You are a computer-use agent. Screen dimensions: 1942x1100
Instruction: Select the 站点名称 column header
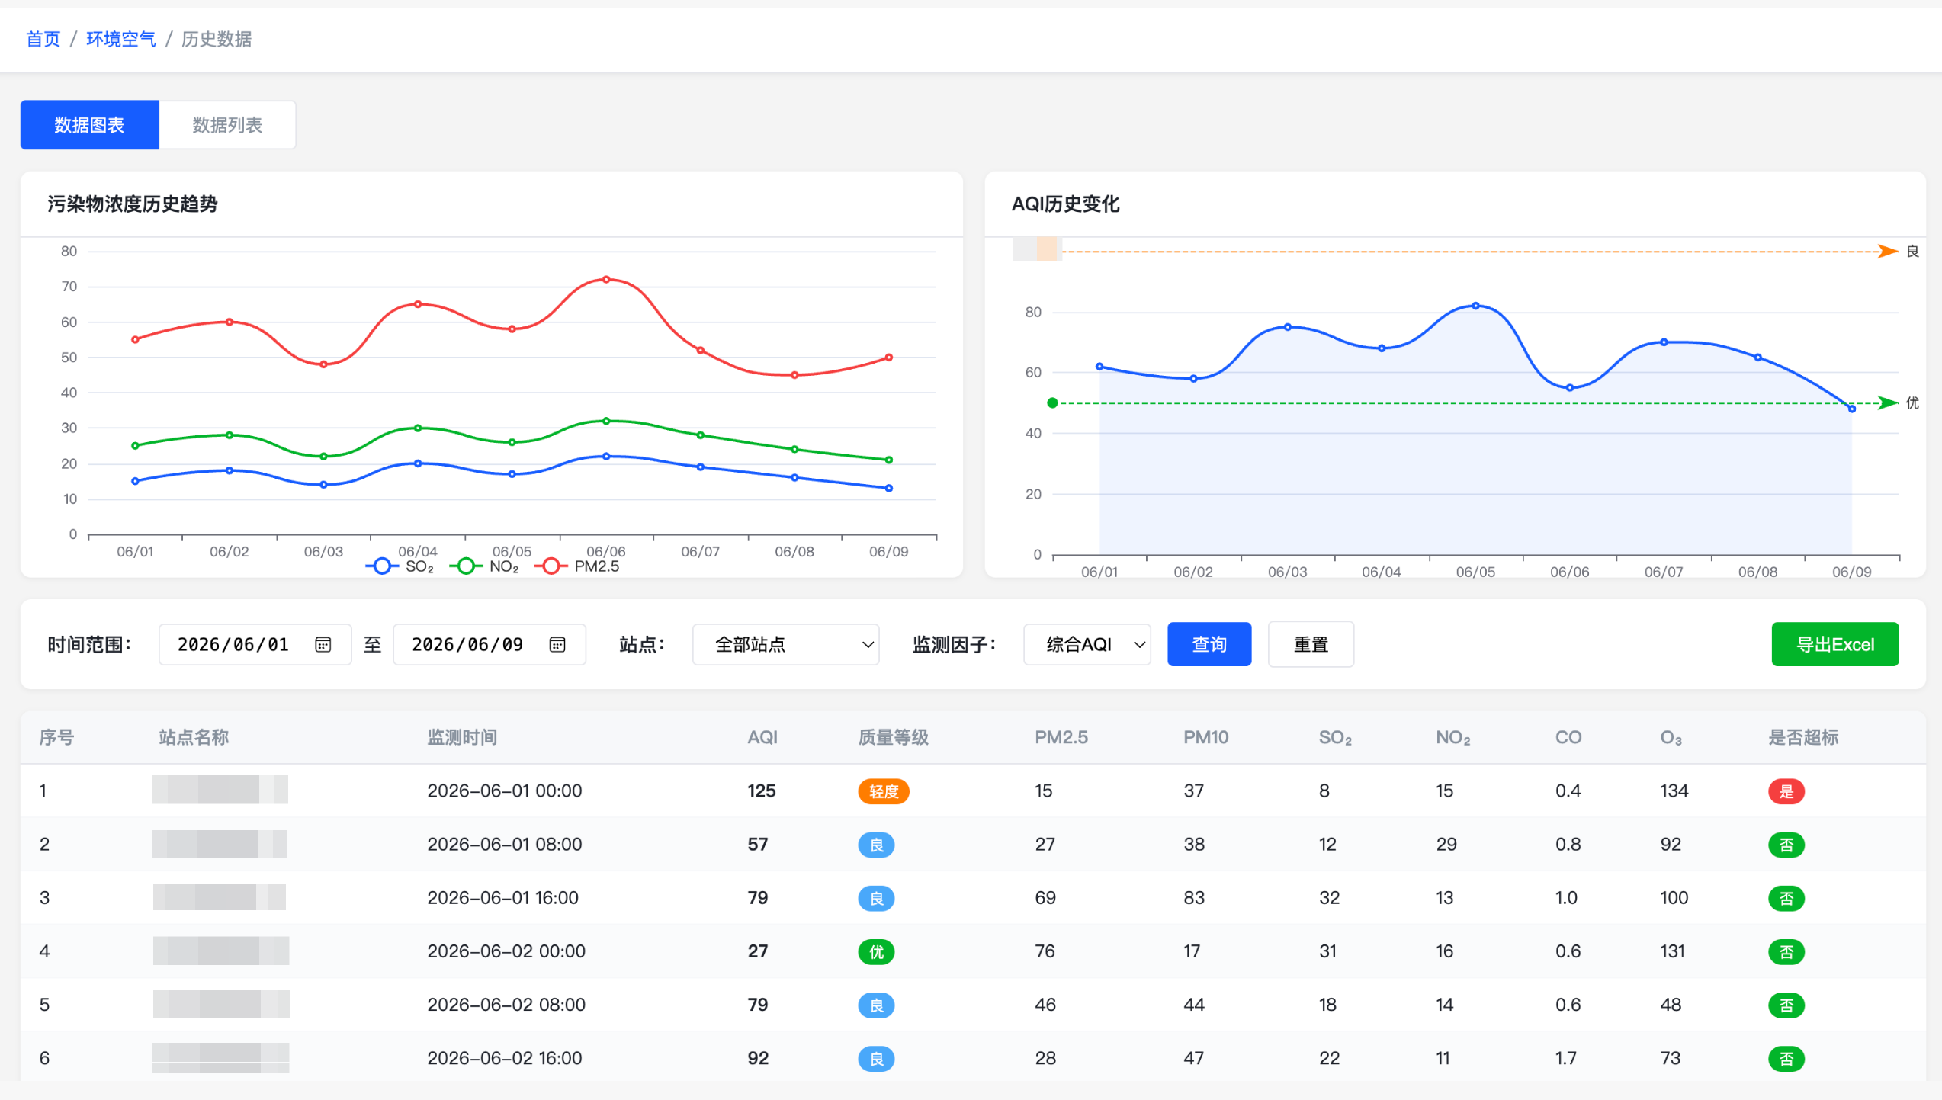194,737
